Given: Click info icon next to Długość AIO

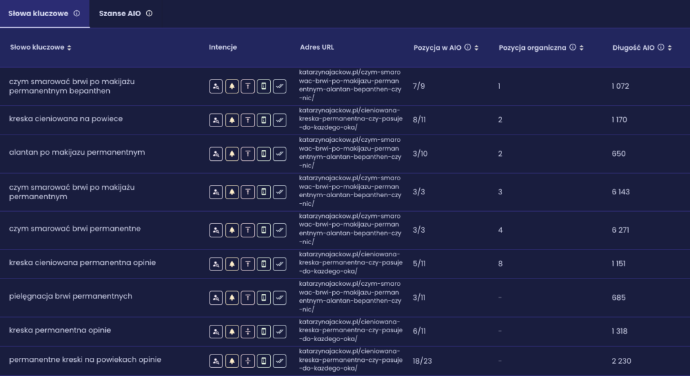Looking at the screenshot, I should tap(660, 47).
